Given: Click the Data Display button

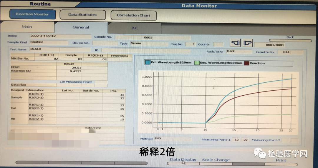Looking at the screenshot, I should 183,160.
